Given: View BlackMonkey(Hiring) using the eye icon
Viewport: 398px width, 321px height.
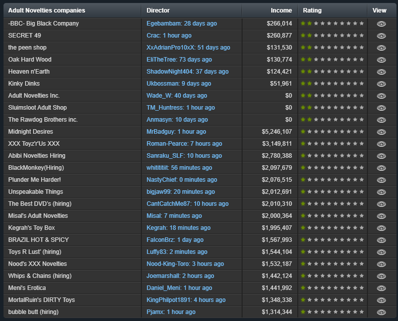Looking at the screenshot, I should (381, 168).
